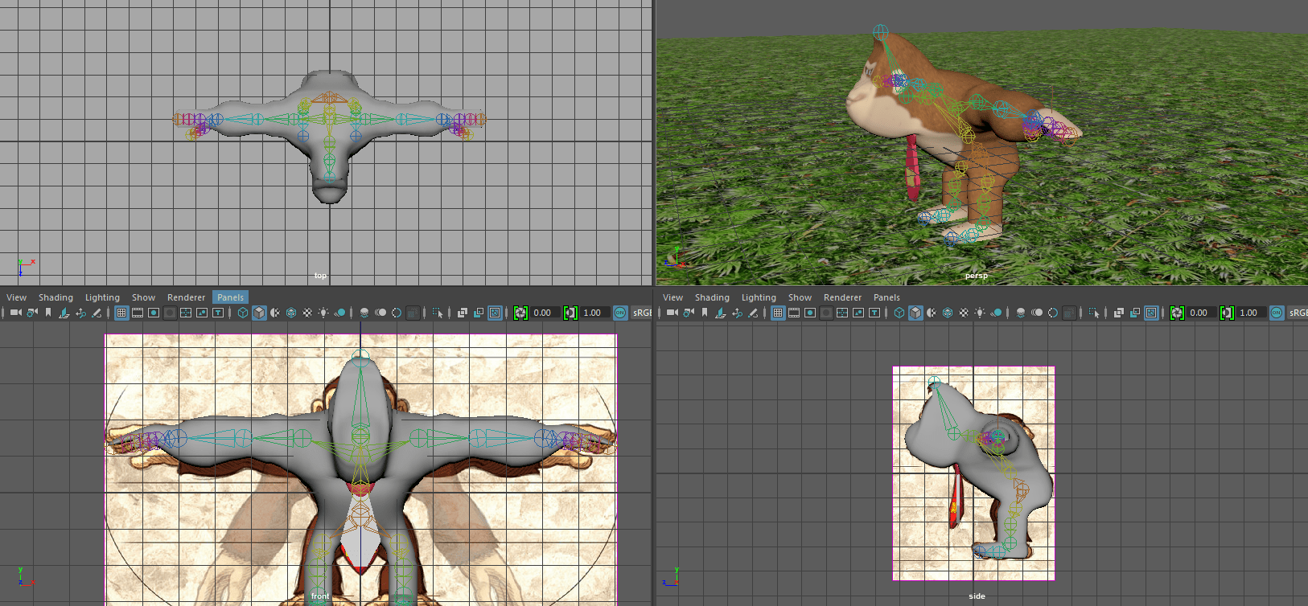Click the 'top' viewport label
This screenshot has height=606, width=1308.
[x=320, y=276]
